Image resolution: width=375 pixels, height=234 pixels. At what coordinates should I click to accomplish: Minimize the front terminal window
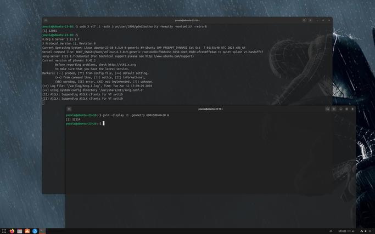(x=341, y=109)
